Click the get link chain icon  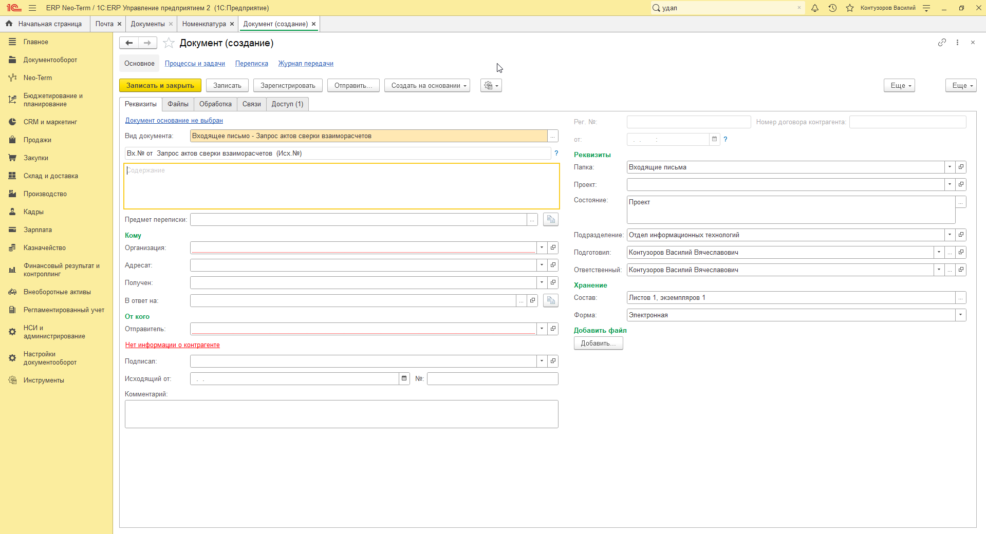tap(942, 43)
